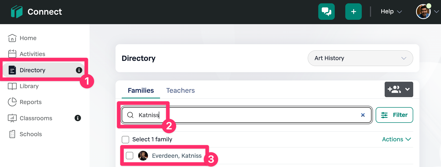This screenshot has height=167, width=441.
Task: Click the Classrooms info icon
Action: [x=78, y=118]
